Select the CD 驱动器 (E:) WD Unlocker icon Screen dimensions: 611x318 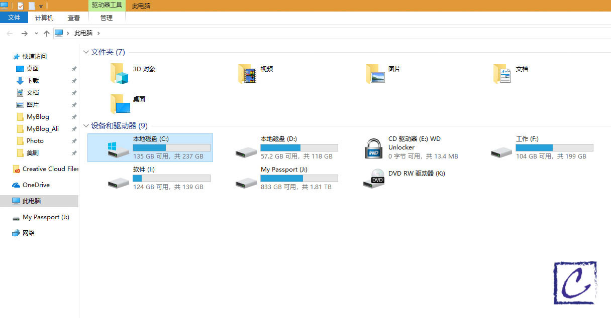(x=373, y=148)
